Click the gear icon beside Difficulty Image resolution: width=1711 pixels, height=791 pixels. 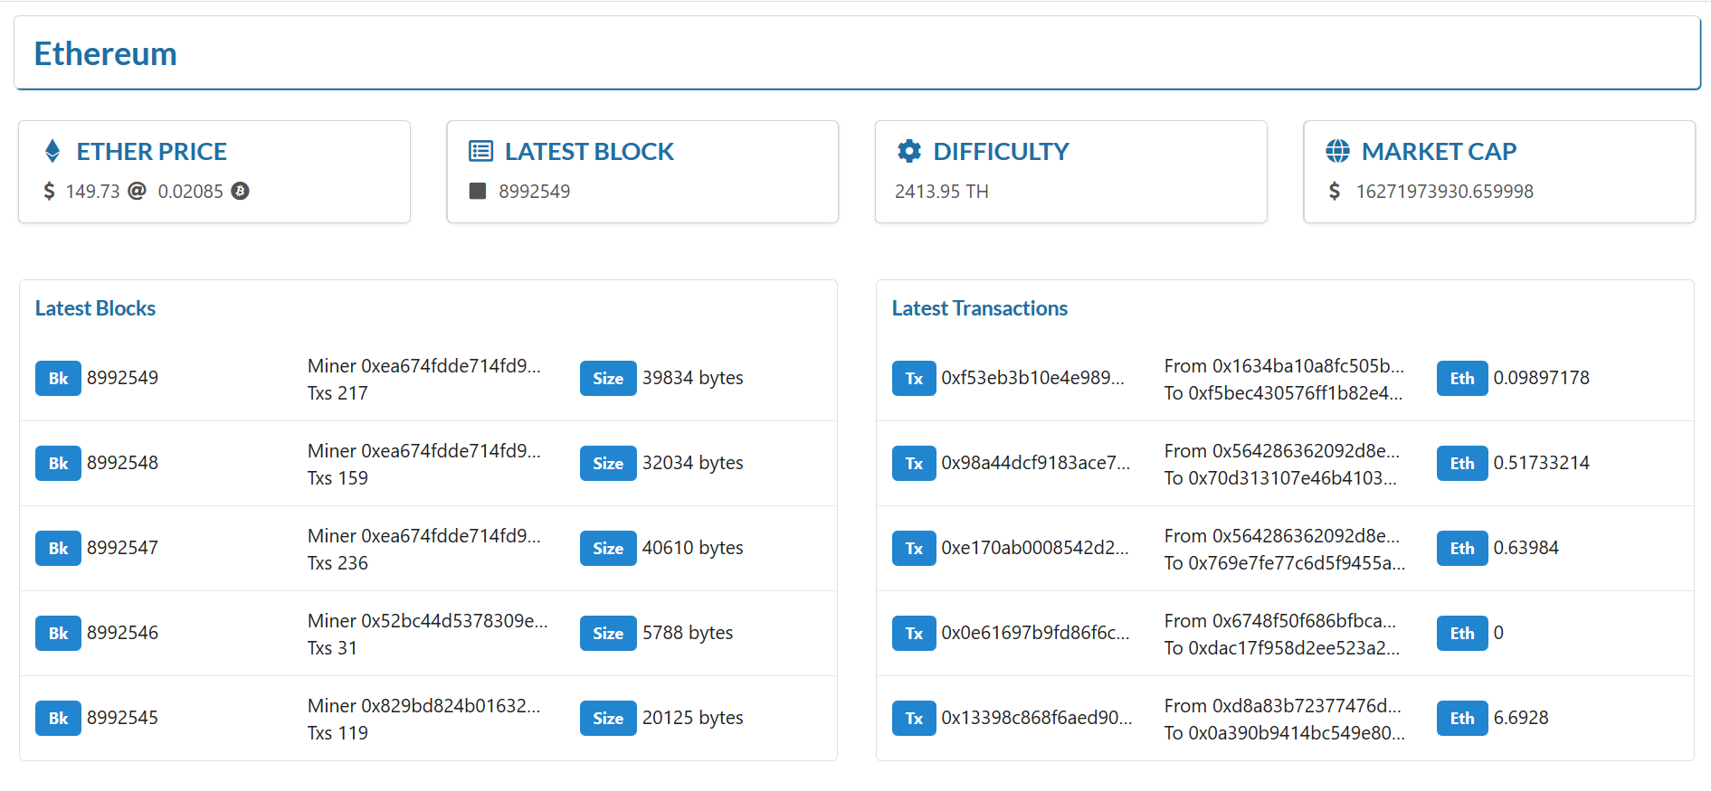click(x=909, y=151)
